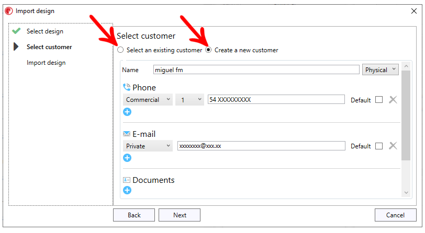
Task: Click the customer Name text field
Action: (x=256, y=69)
